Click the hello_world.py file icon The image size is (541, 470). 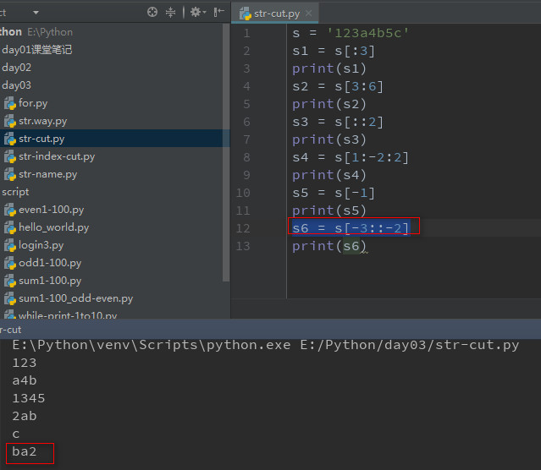pyautogui.click(x=10, y=227)
